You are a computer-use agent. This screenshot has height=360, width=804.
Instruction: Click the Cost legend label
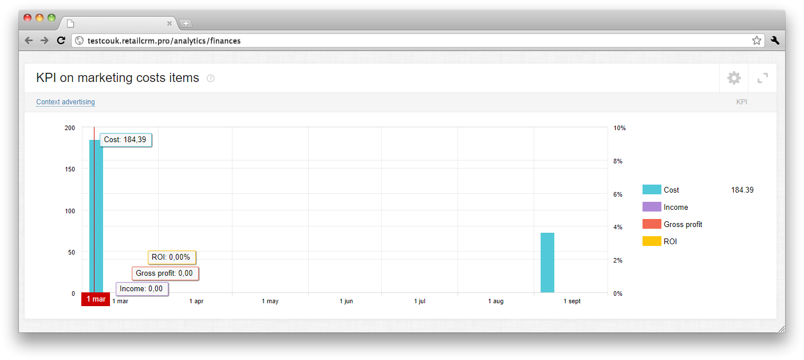pyautogui.click(x=671, y=190)
